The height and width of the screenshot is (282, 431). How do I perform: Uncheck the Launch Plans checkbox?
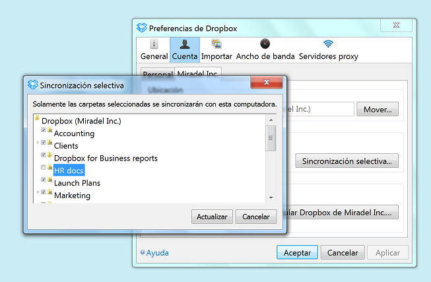coord(43,180)
